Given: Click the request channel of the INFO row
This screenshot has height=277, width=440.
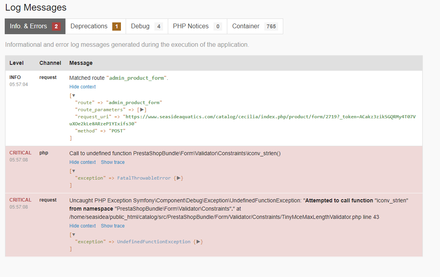Looking at the screenshot, I should coord(48,77).
